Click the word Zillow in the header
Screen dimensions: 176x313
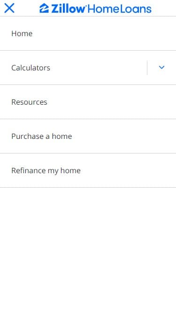(69, 8)
